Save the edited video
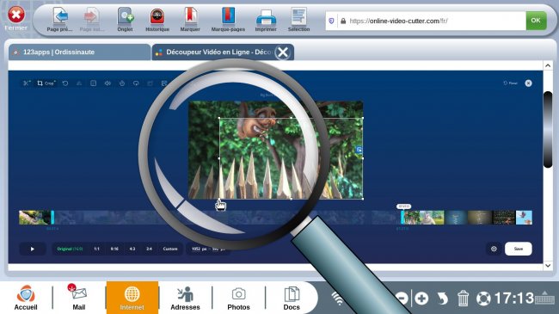Image resolution: width=559 pixels, height=314 pixels. point(519,249)
